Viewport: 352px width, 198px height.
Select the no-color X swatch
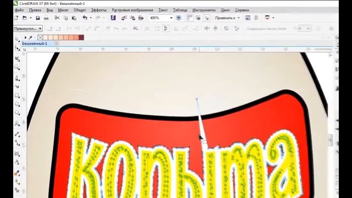(x=40, y=37)
